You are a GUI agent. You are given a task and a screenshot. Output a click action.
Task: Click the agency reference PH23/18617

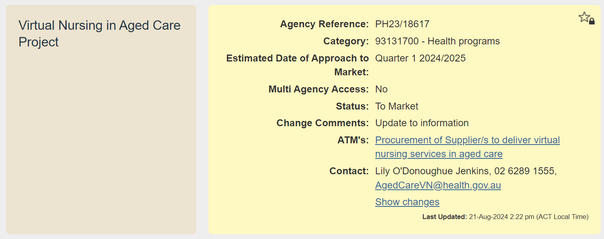pos(402,24)
